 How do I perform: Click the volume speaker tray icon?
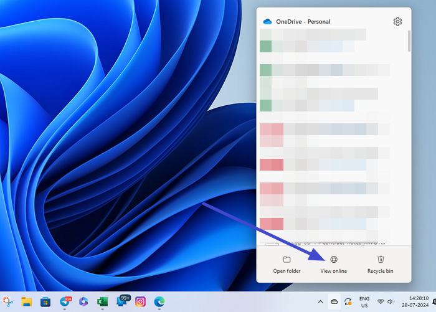(x=391, y=301)
